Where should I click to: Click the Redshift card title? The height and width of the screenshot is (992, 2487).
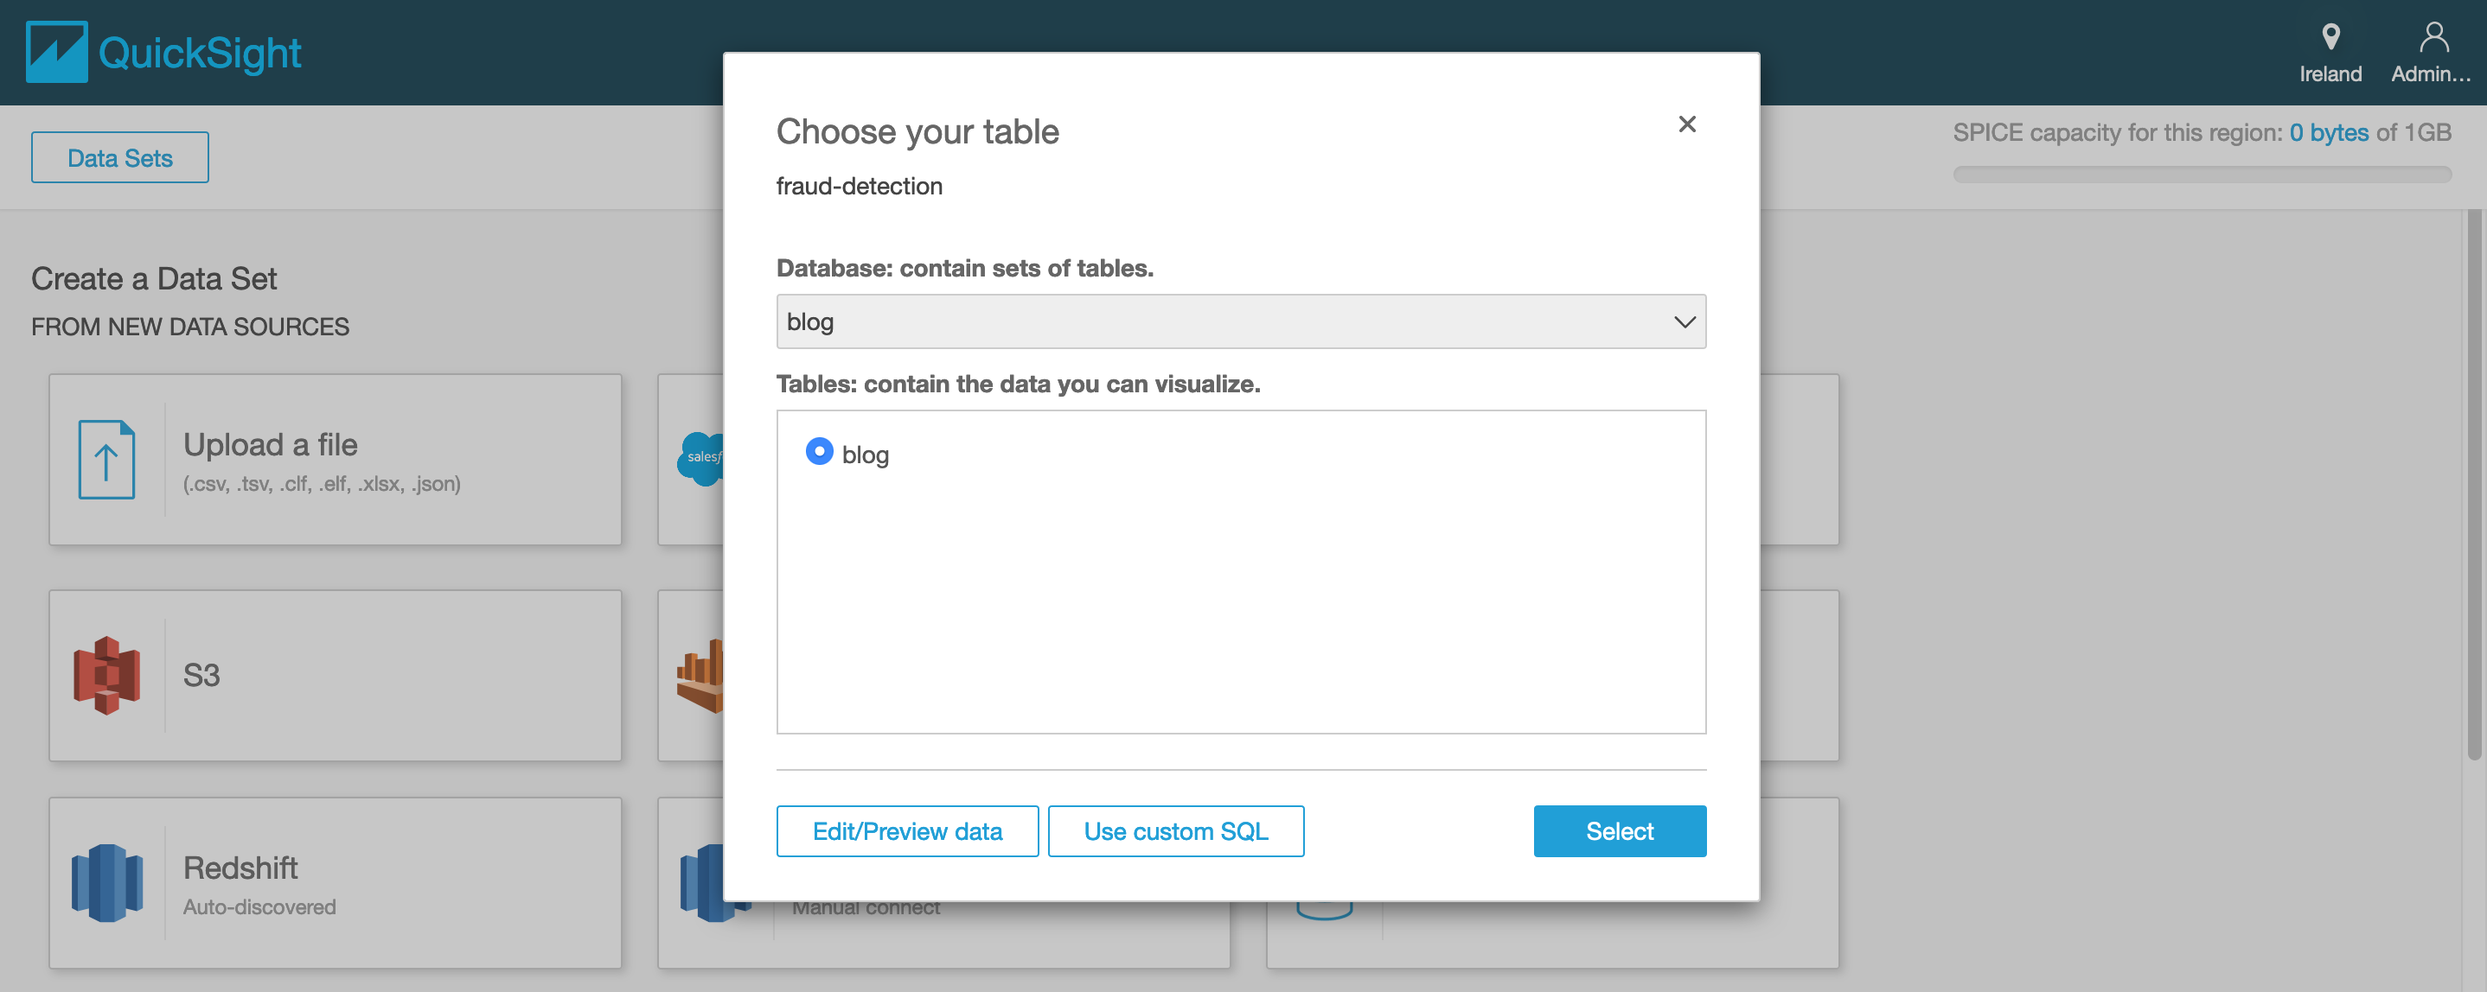(x=240, y=868)
